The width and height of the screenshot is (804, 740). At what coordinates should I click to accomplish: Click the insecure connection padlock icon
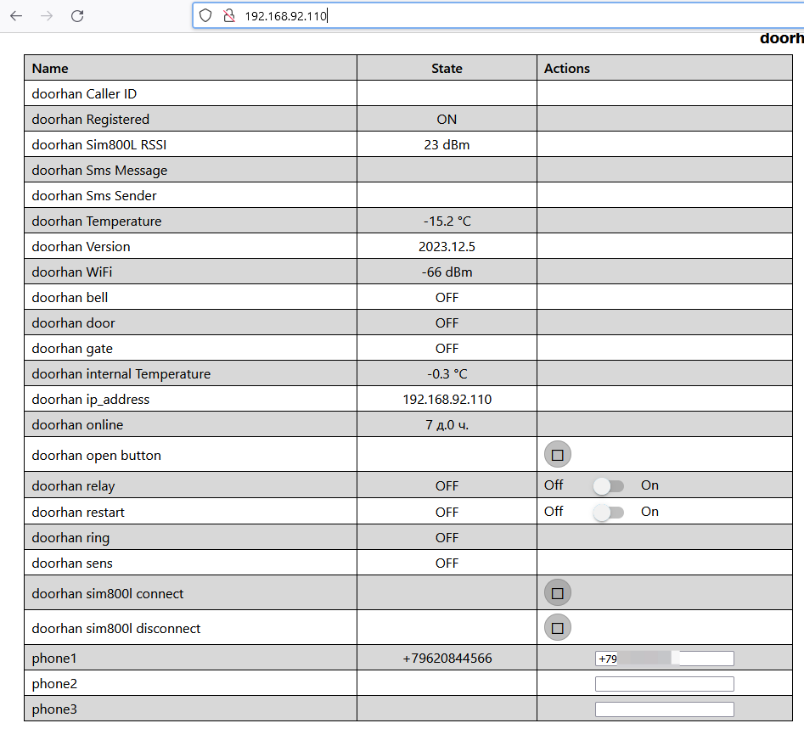click(229, 16)
